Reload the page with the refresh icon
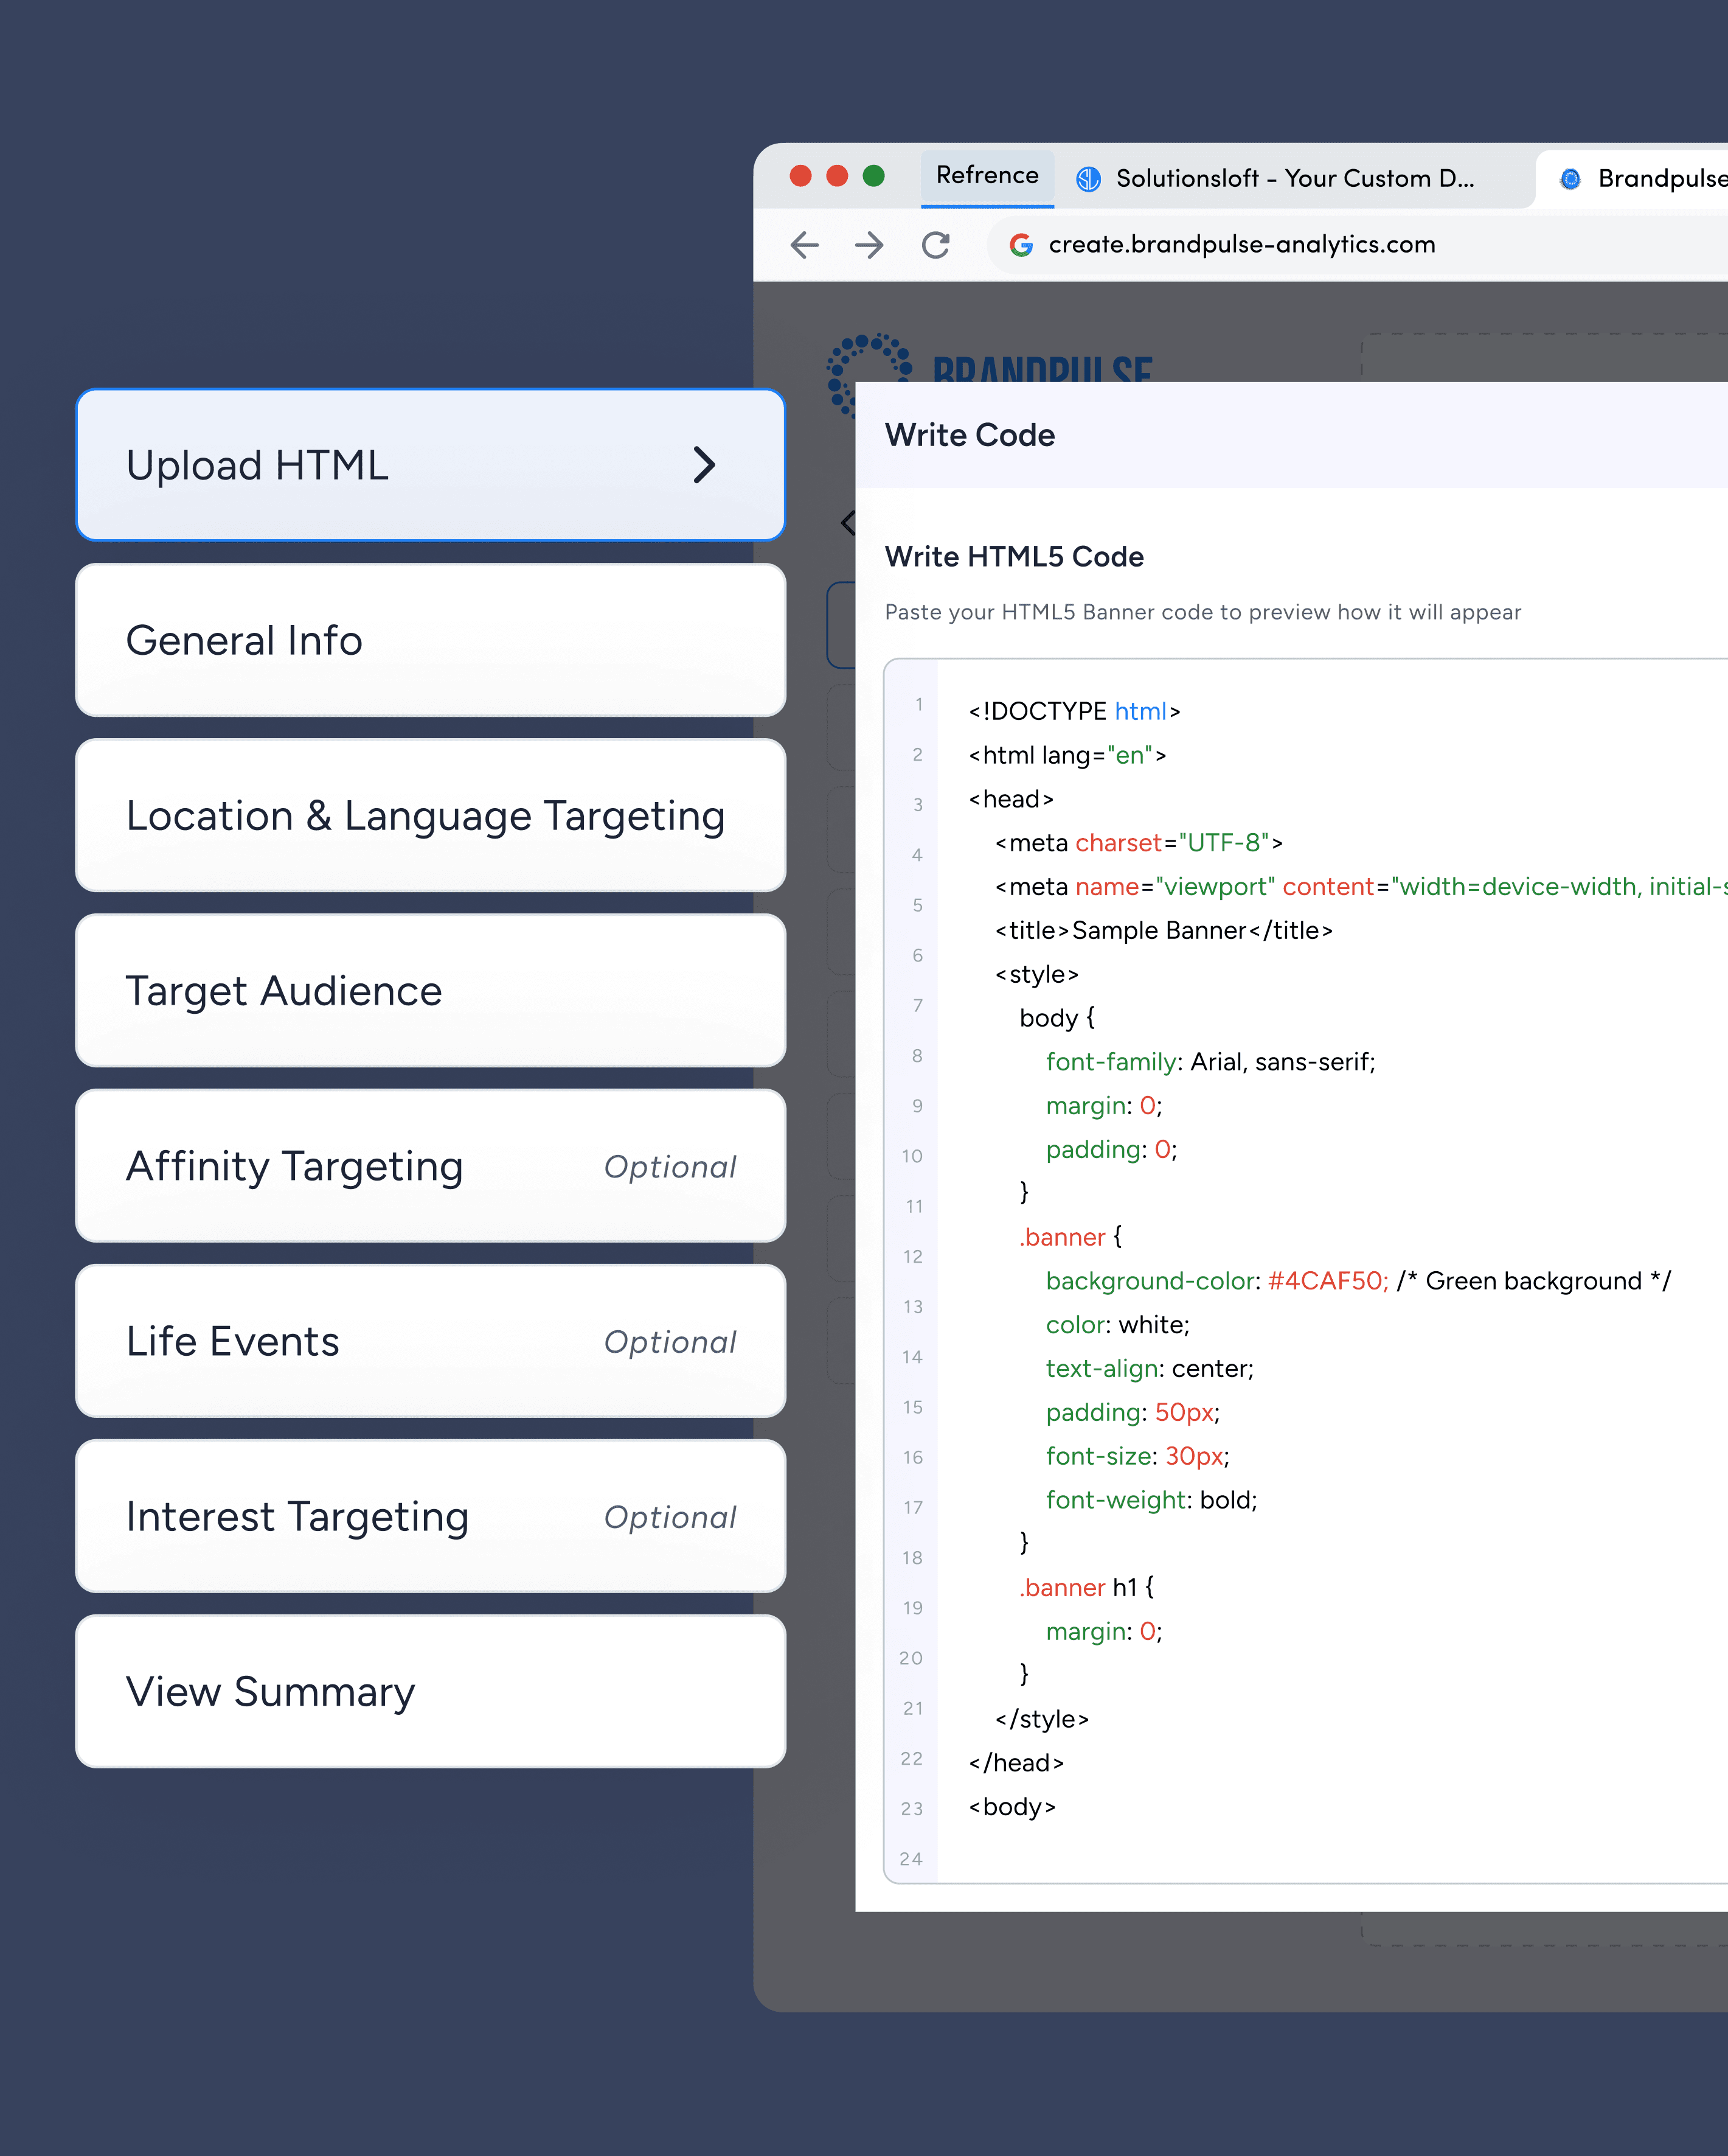 tap(935, 245)
